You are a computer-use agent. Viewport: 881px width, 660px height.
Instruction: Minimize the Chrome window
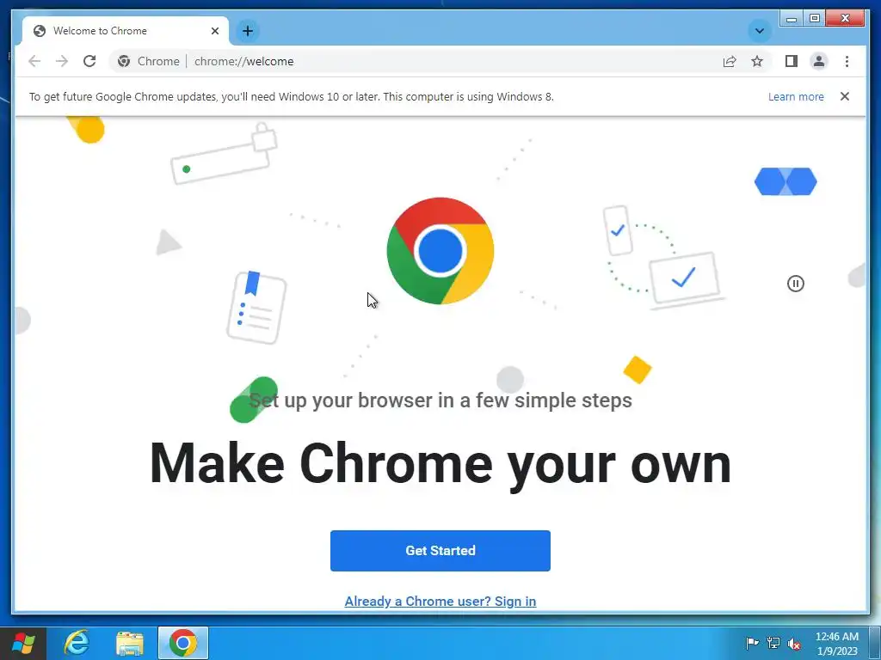(792, 19)
